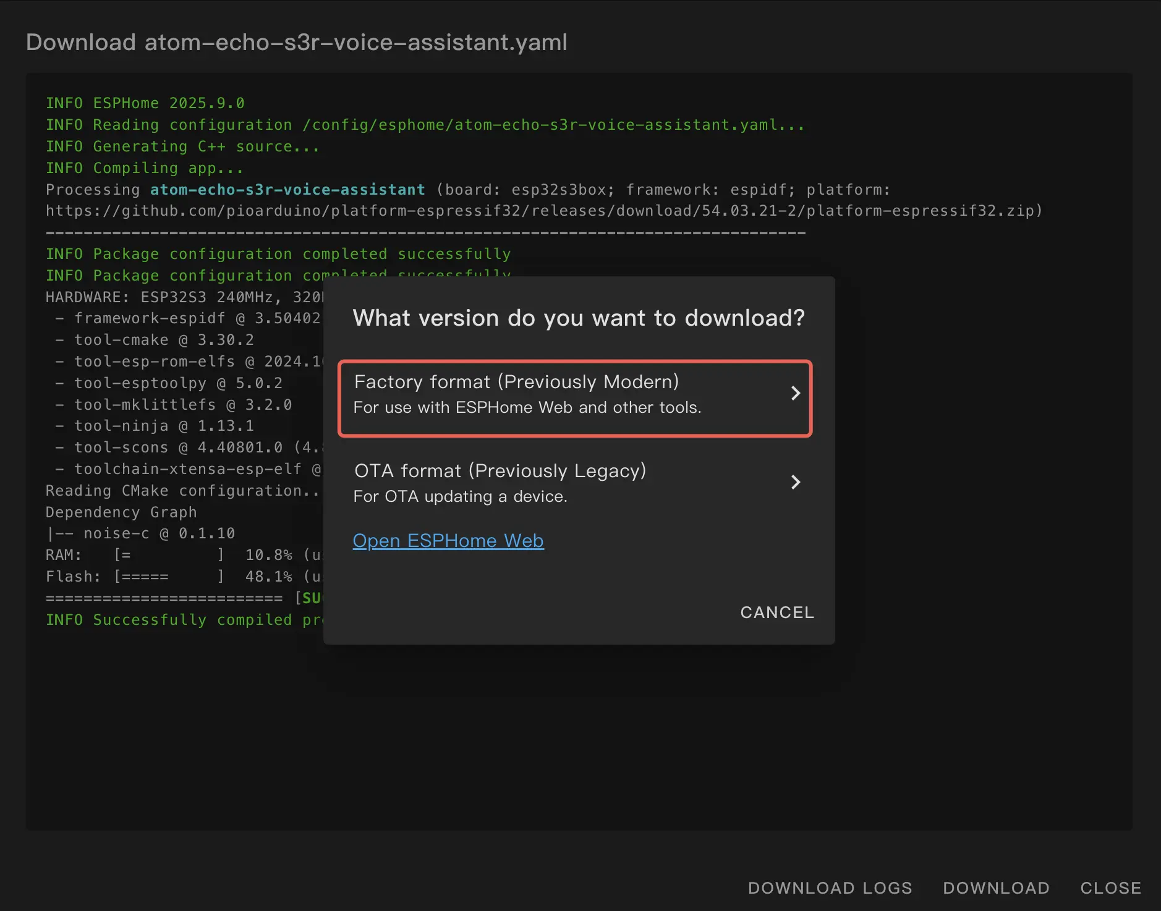1161x911 pixels.
Task: Choose Factory format (Previously Modern) option
Action: coord(516,383)
